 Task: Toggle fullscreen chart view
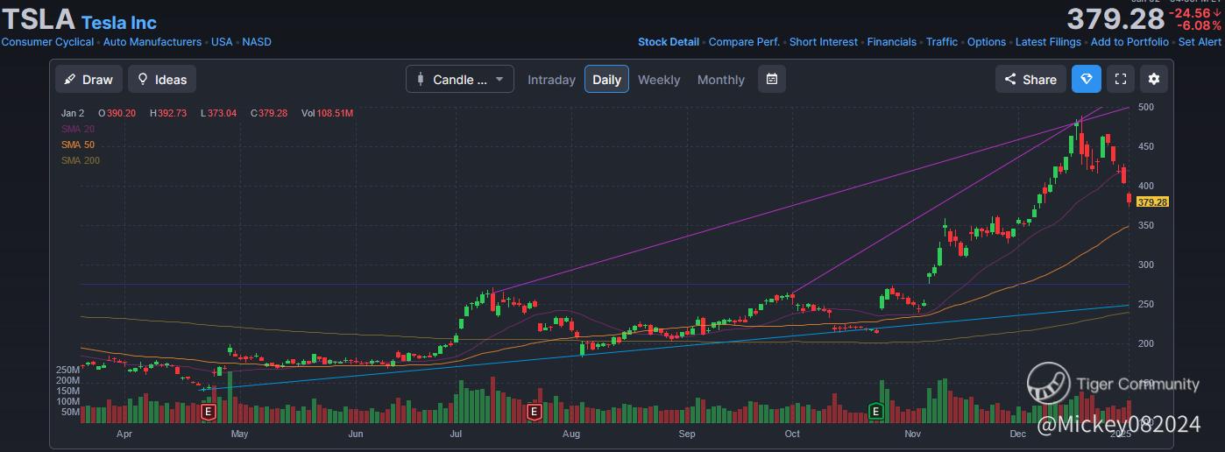point(1120,79)
